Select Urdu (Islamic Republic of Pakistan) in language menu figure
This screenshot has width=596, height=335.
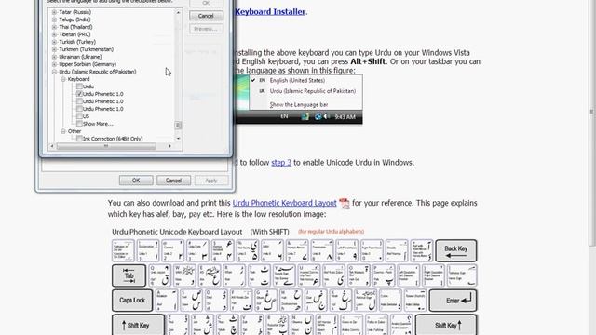point(313,91)
